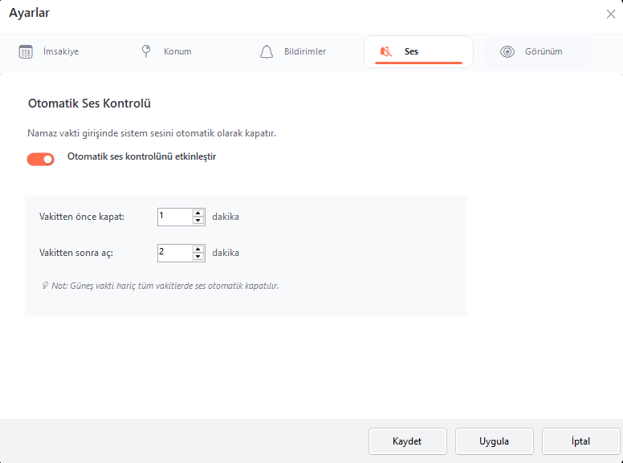
Task: Close the Ayarlar settings window
Action: pyautogui.click(x=610, y=14)
